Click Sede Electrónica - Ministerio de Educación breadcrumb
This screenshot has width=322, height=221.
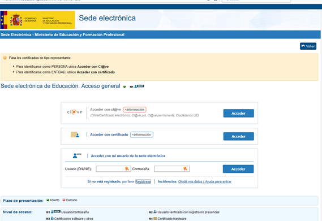click(62, 34)
